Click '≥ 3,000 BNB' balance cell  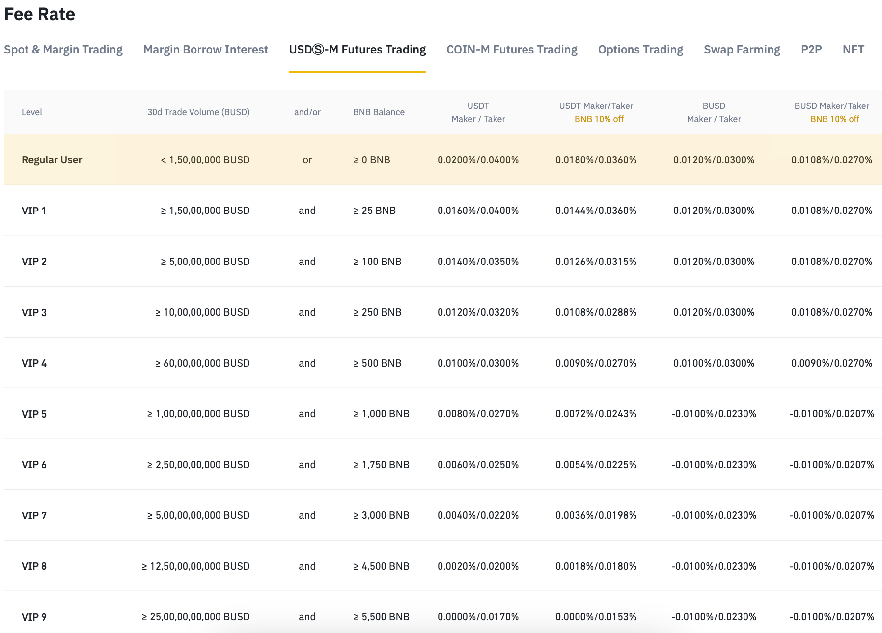(382, 515)
